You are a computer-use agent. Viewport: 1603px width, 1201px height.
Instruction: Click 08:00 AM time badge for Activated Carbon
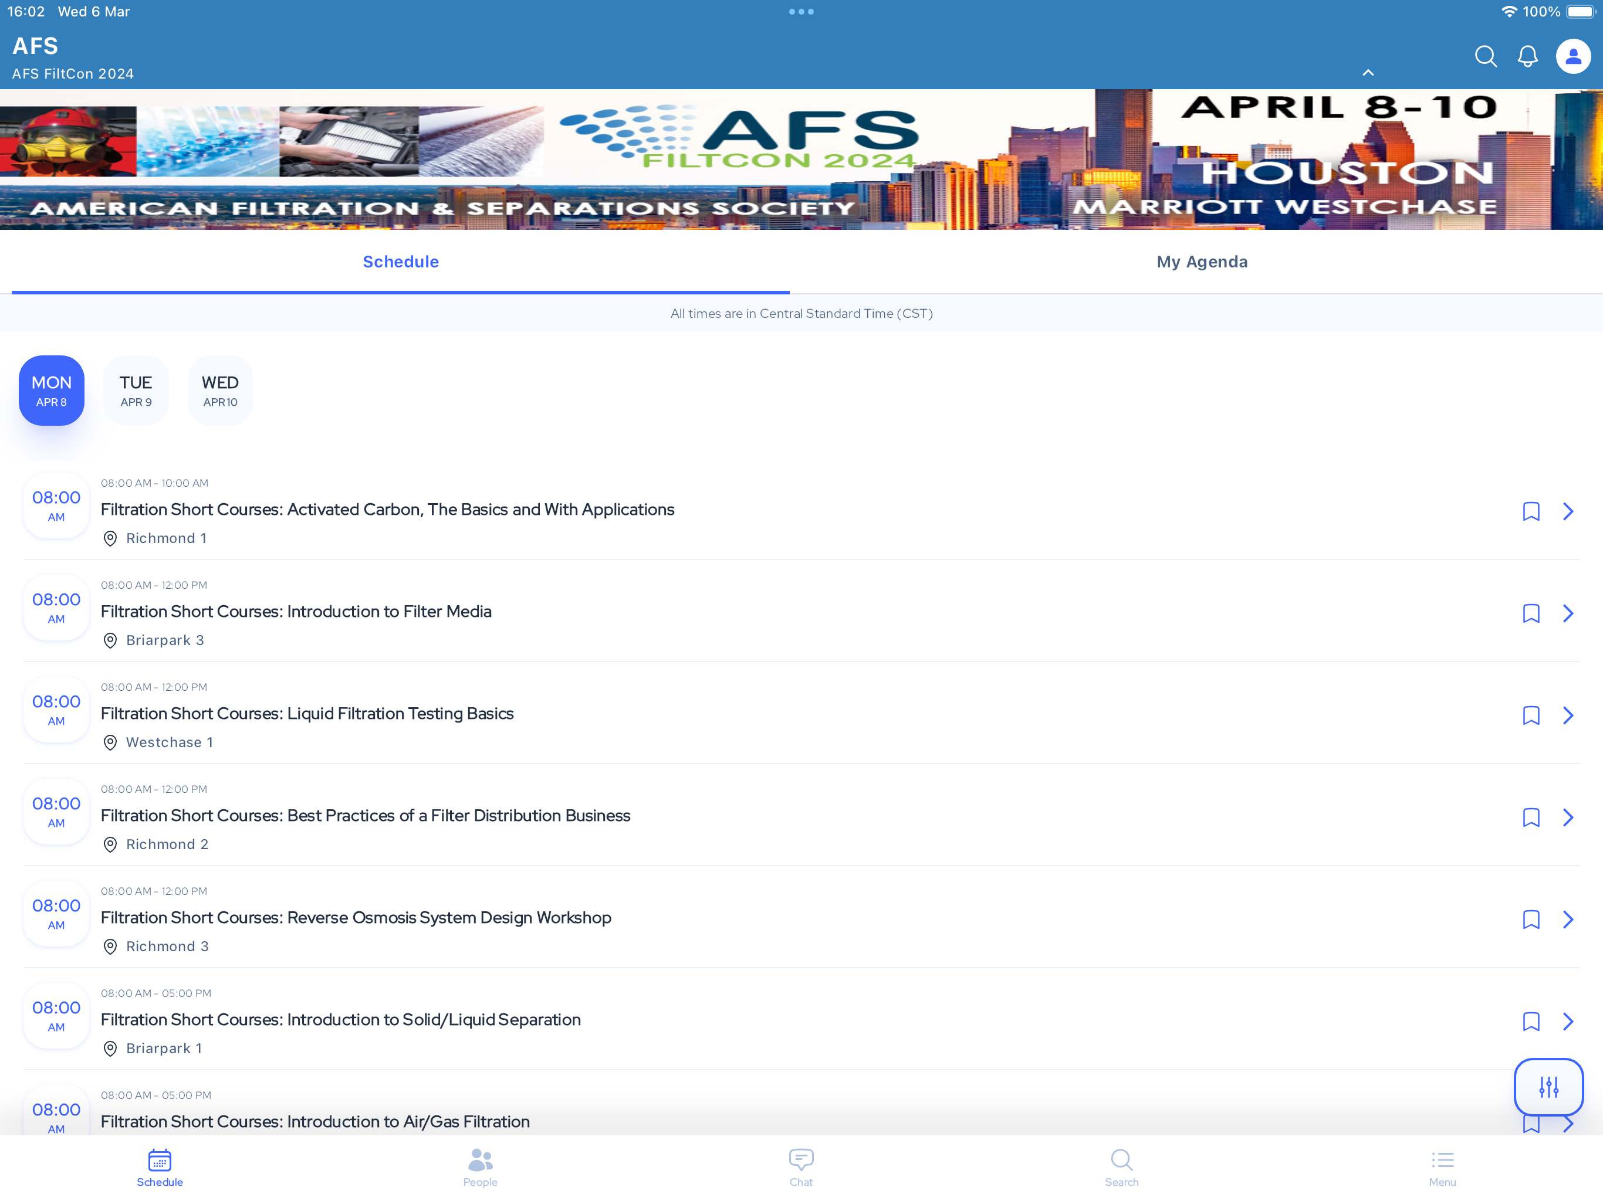(x=56, y=505)
